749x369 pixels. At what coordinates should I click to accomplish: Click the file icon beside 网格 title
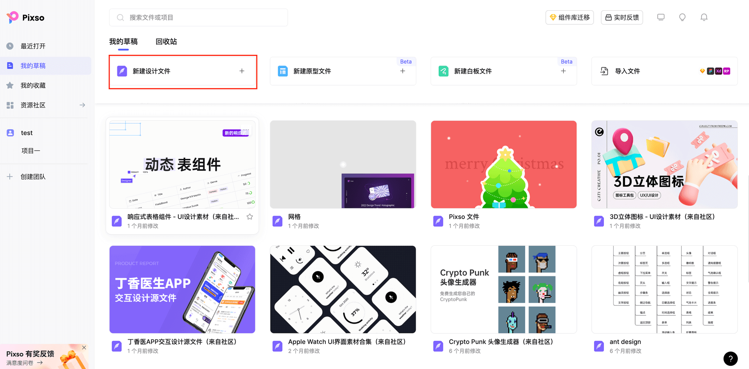click(x=278, y=221)
